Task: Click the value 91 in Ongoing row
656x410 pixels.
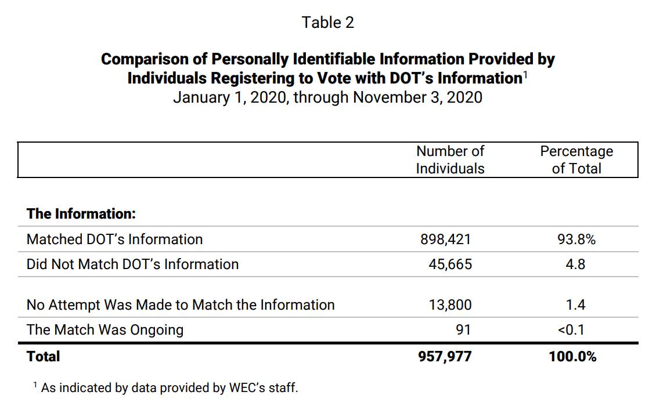Action: (463, 330)
